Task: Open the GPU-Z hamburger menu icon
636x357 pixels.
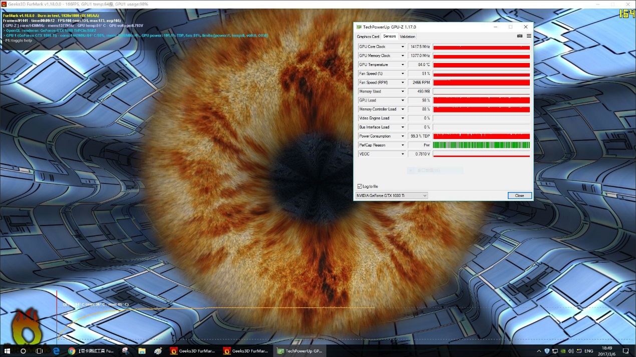Action: [x=529, y=36]
